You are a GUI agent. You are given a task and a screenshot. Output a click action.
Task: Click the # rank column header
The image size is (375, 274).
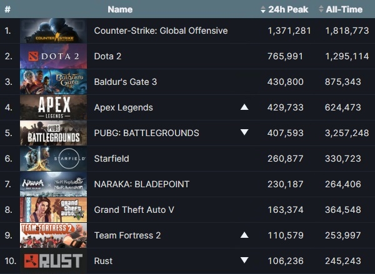pos(7,9)
